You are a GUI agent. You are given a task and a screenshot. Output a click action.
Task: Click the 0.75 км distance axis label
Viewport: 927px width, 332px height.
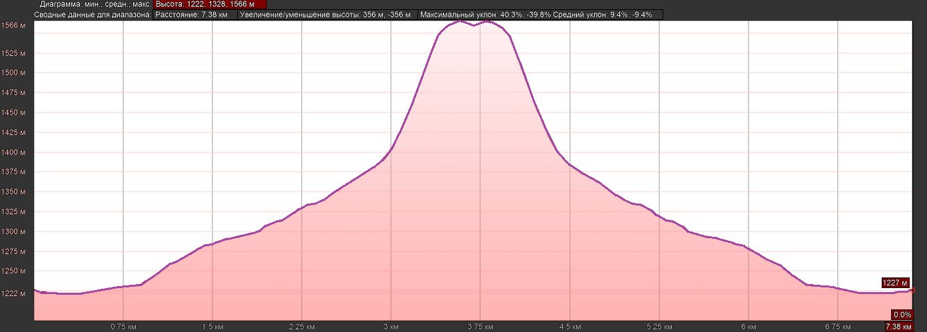[x=123, y=327]
